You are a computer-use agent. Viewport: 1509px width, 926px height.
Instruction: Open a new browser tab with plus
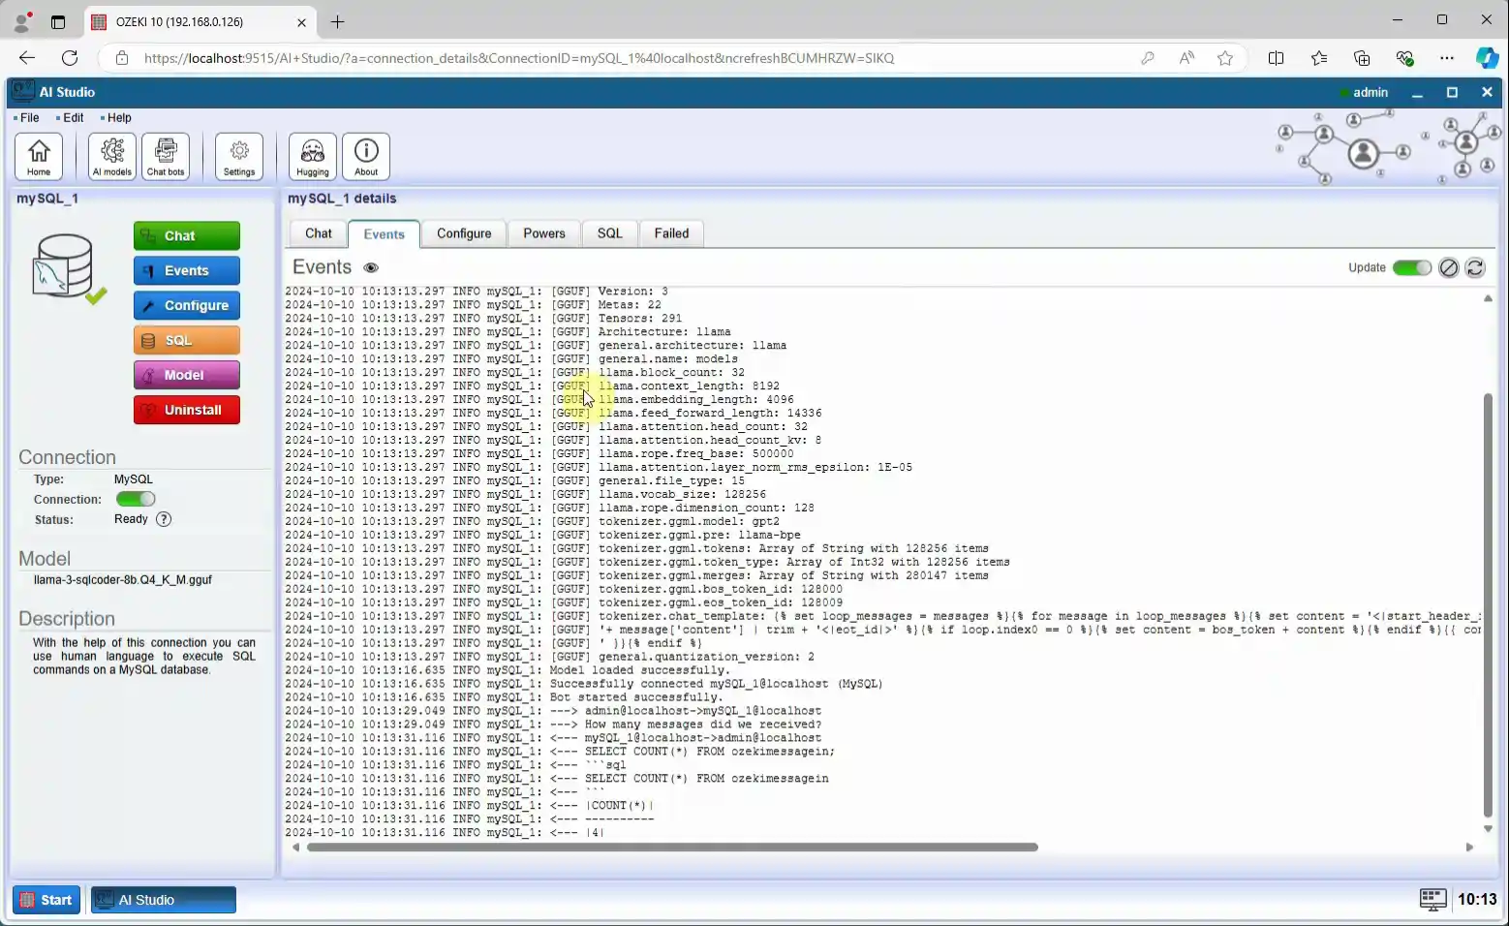[337, 21]
